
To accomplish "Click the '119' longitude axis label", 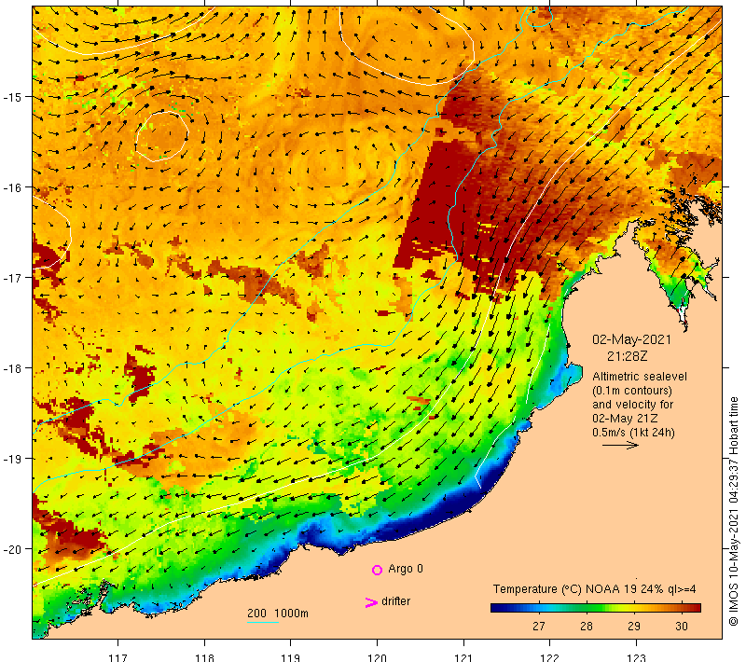I will [291, 657].
